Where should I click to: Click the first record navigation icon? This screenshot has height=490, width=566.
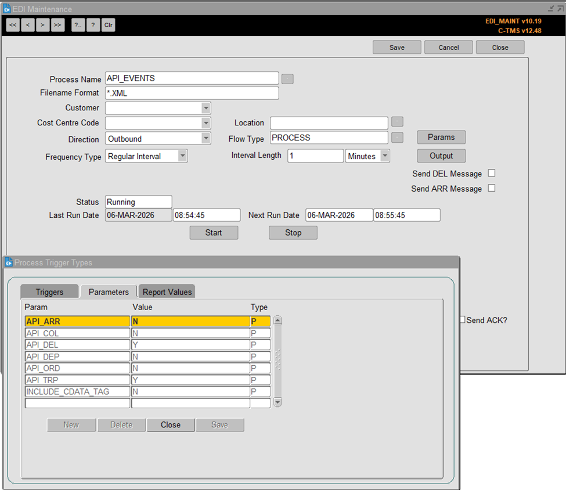tap(12, 24)
